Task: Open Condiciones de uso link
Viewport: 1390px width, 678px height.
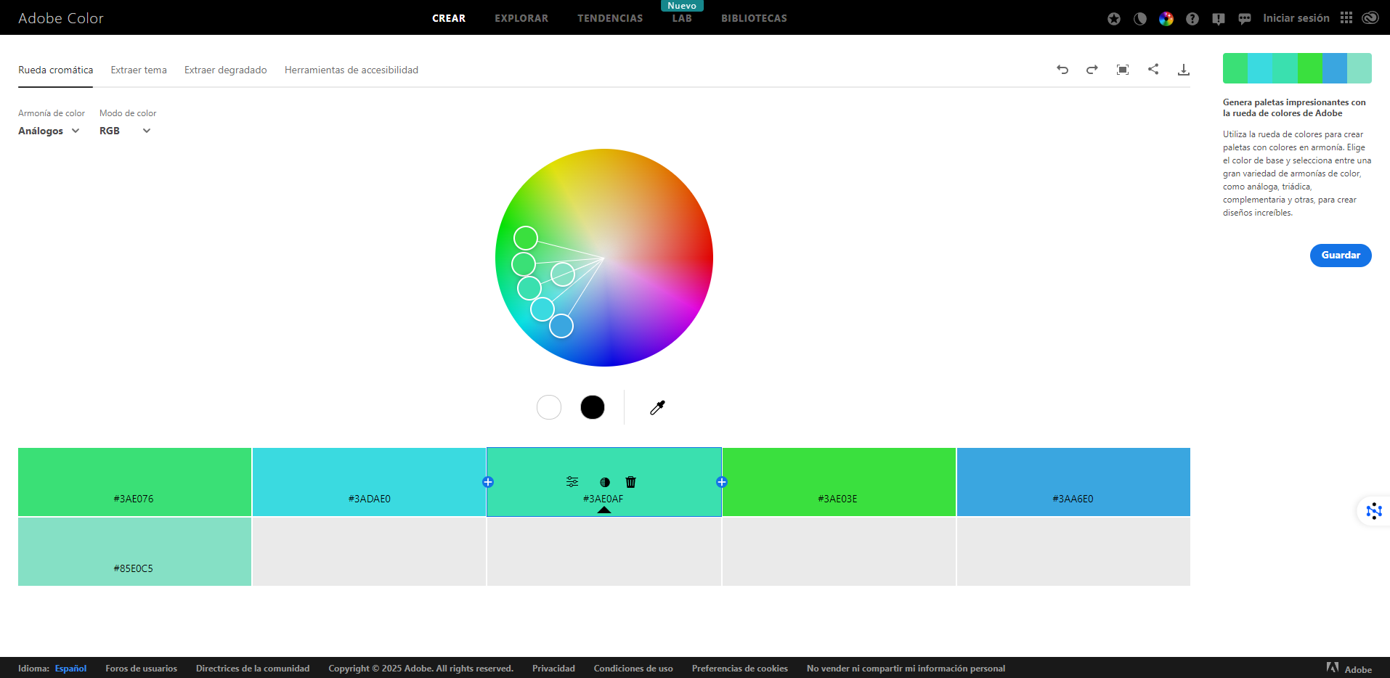Action: coord(633,669)
